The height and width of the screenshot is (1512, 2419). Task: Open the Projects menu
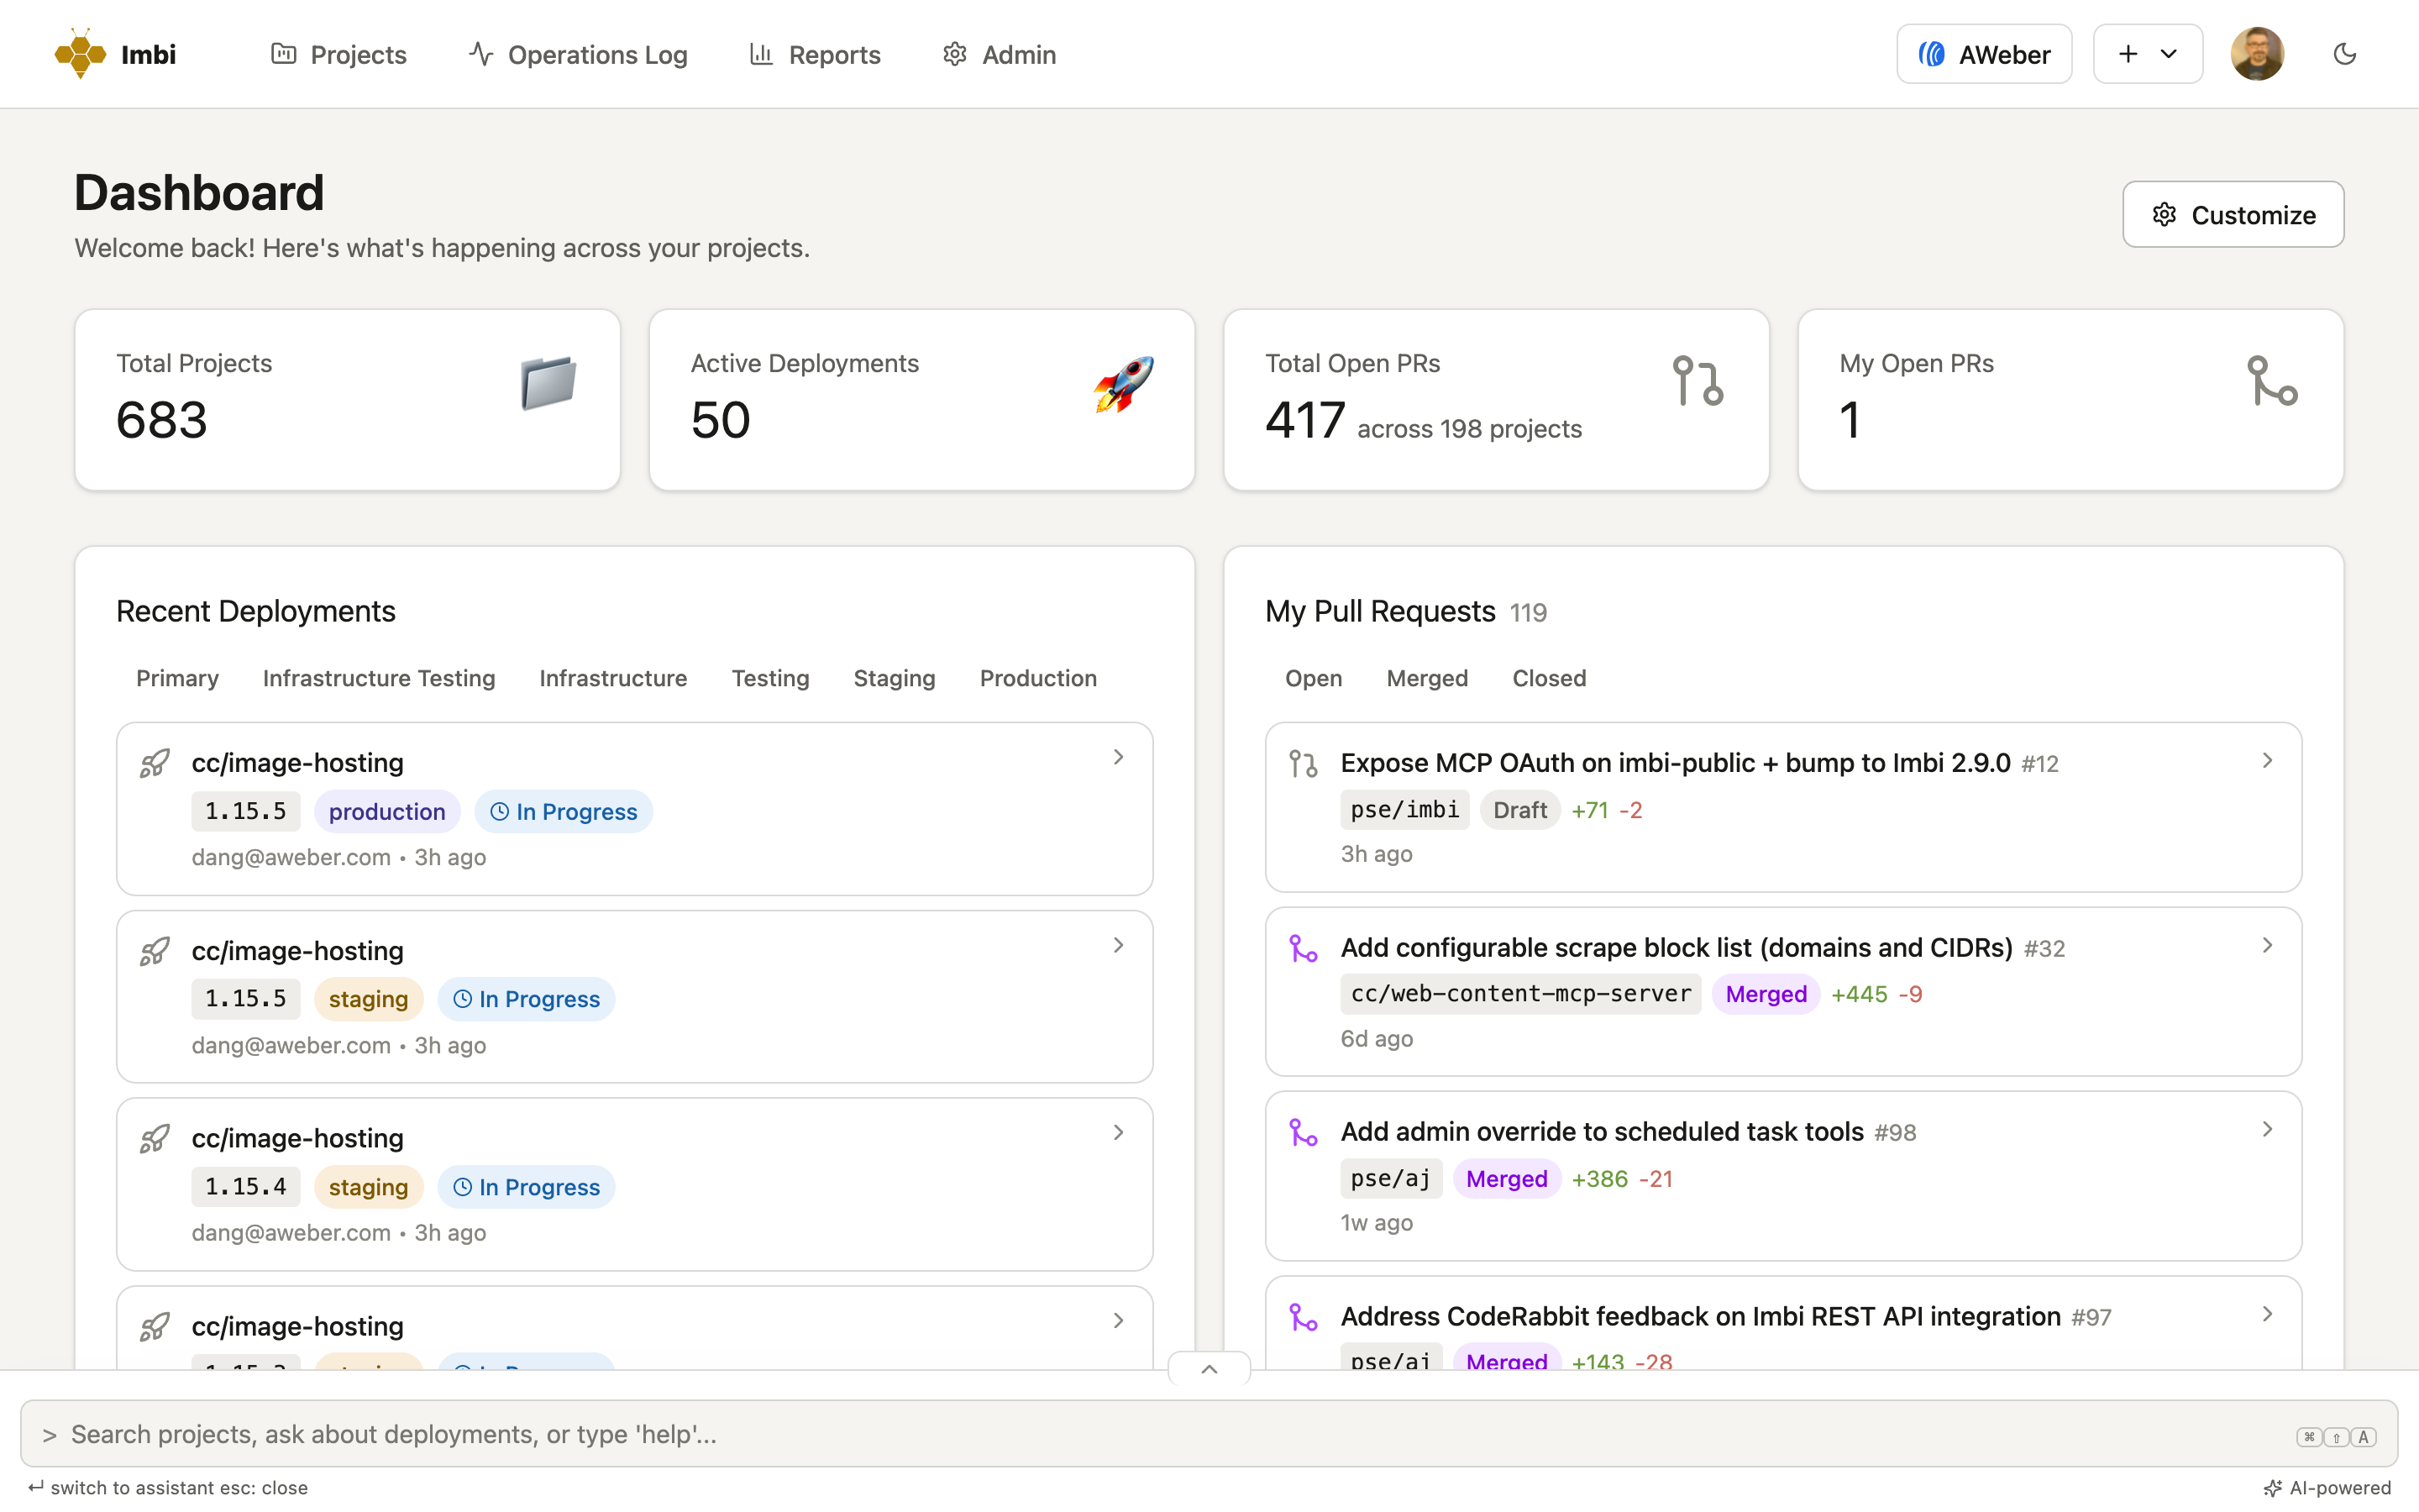tap(338, 54)
